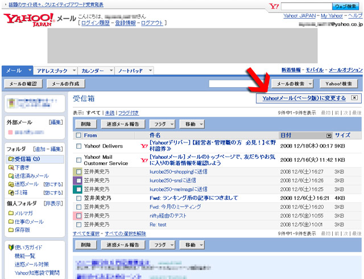Toggle the select-all checkbox in From header
Screen dimensions: 364x279
[x=78, y=136]
